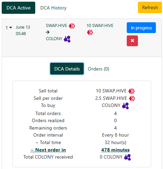
Task: Switch to the DCA History tab
Action: tap(54, 8)
